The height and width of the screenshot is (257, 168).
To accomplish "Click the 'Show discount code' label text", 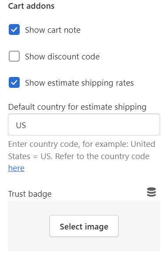I will pyautogui.click(x=62, y=57).
